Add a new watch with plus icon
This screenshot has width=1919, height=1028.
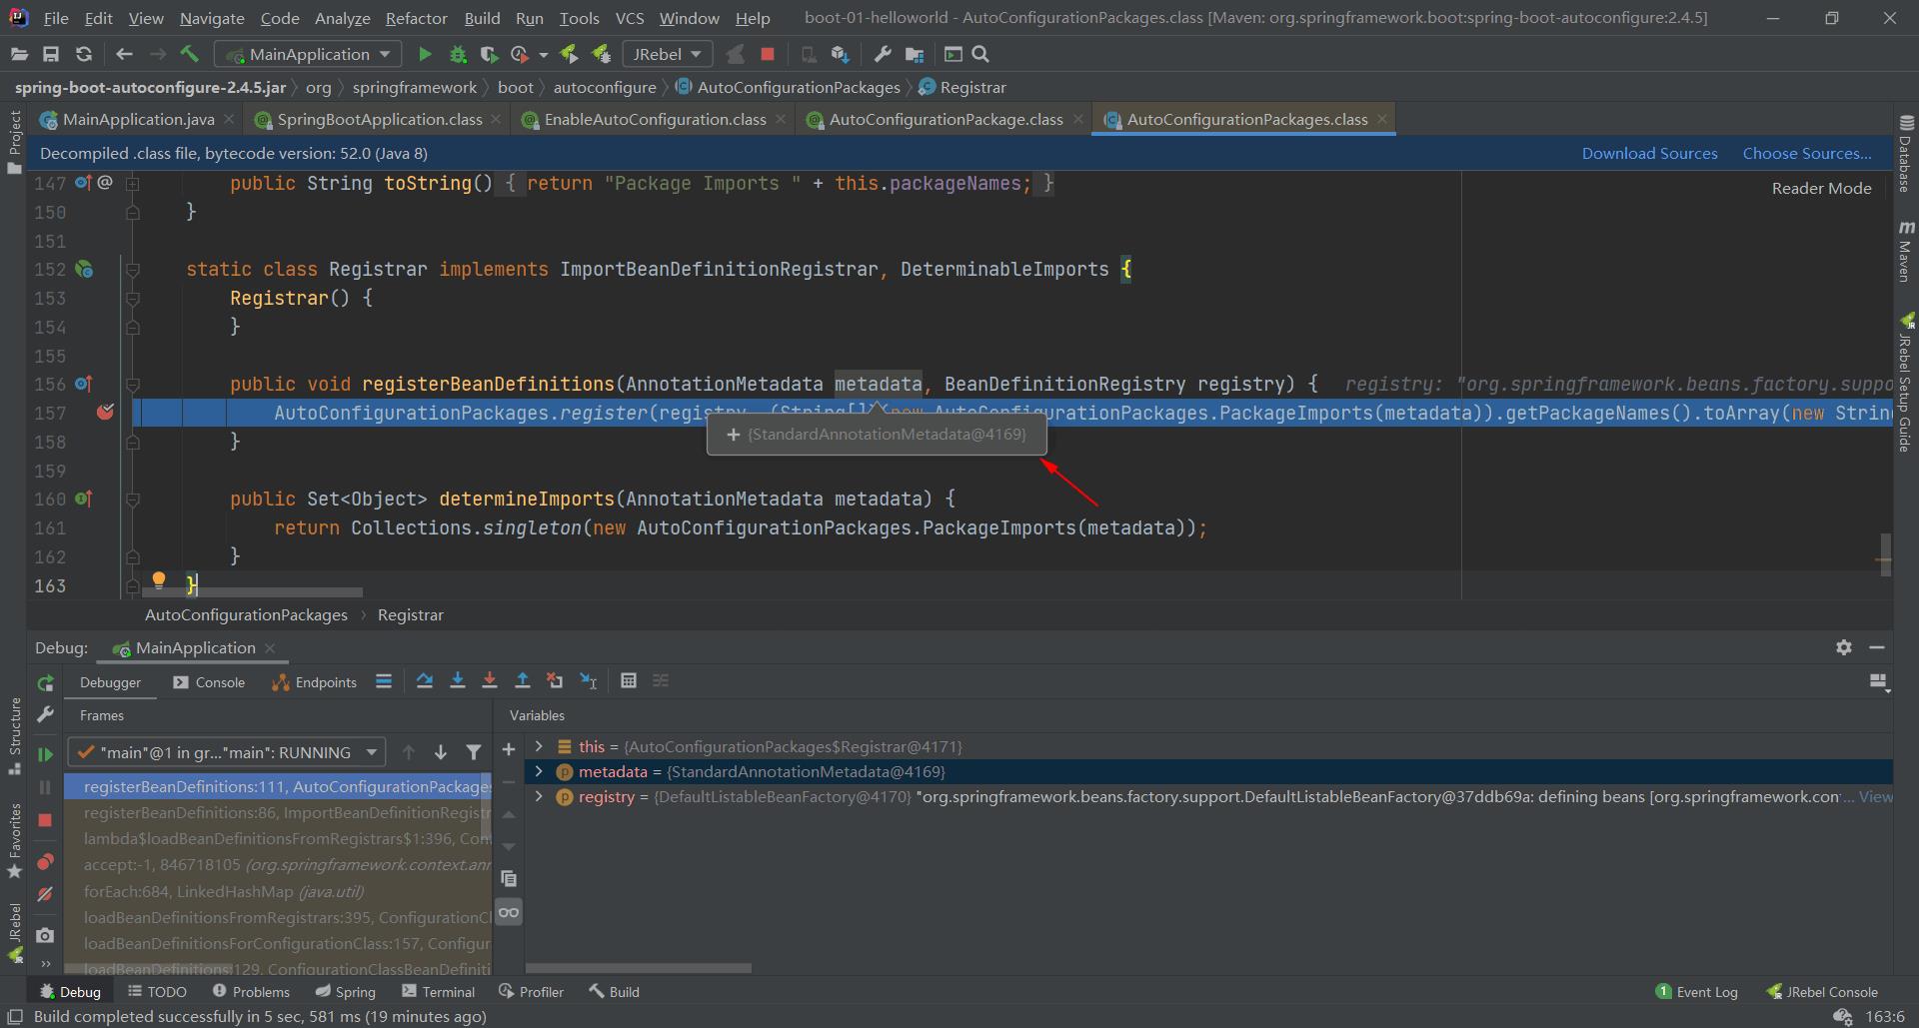pos(508,749)
